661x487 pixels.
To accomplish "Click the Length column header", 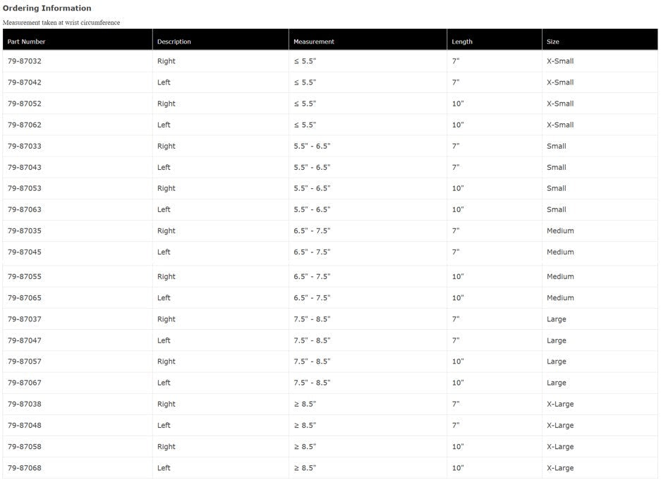I will (462, 42).
